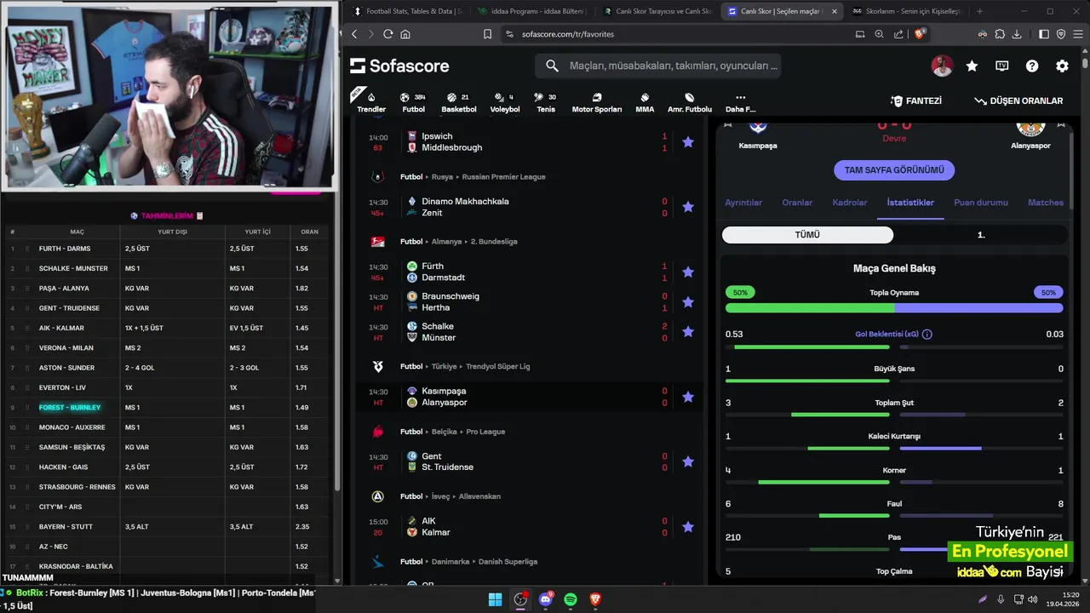The height and width of the screenshot is (613, 1090).
Task: Open the Futbol category
Action: [413, 102]
